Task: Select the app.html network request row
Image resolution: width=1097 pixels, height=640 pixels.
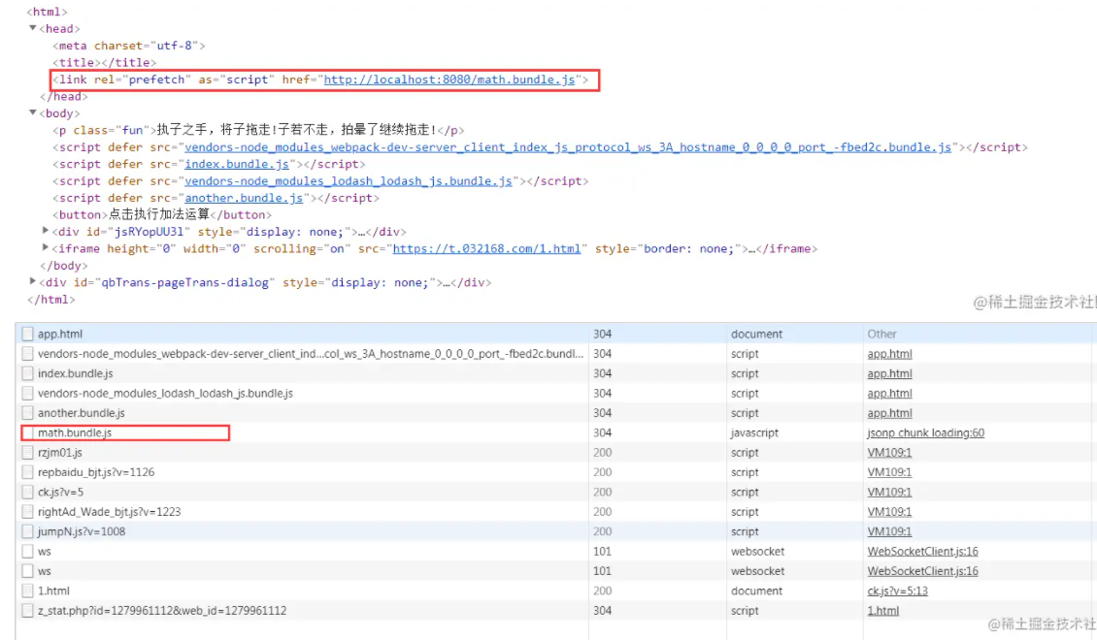Action: (555, 334)
